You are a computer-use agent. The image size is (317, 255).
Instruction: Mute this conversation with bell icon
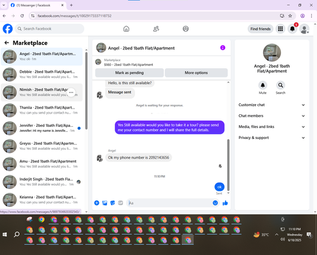click(x=262, y=85)
